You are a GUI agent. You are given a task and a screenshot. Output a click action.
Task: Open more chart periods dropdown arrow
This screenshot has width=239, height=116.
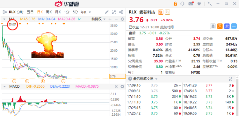click(90, 12)
